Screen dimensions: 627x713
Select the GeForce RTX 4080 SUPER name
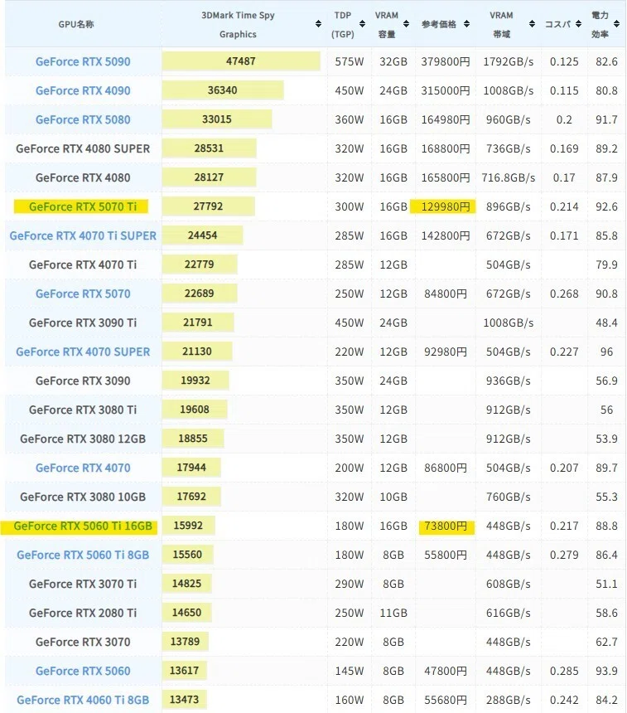click(83, 148)
